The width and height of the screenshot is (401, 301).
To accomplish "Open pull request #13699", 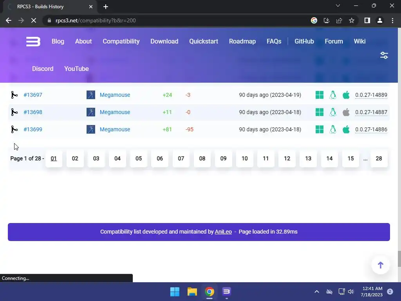I will 33,129.
